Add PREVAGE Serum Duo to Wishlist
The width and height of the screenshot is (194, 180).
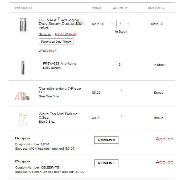(65, 34)
